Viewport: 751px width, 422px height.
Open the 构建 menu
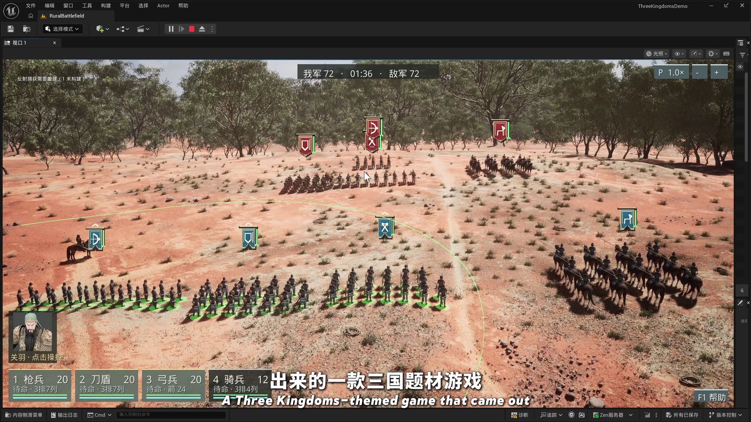click(106, 6)
